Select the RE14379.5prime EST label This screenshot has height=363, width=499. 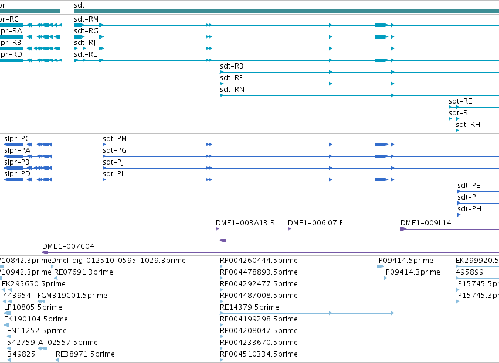(250, 308)
